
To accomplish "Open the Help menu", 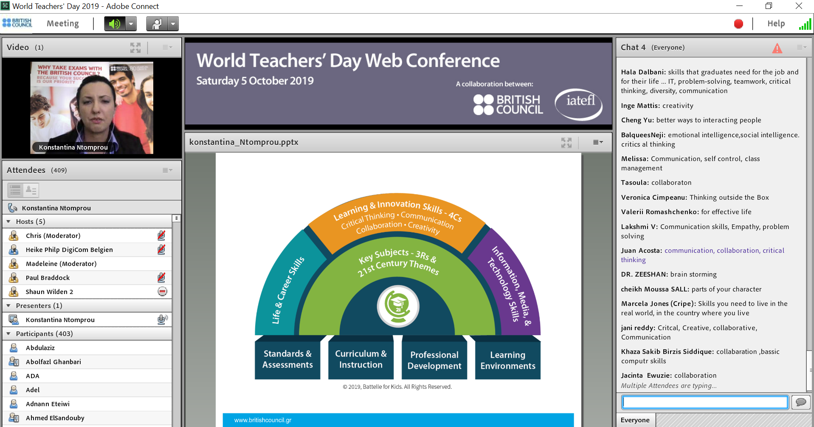I will tap(776, 24).
